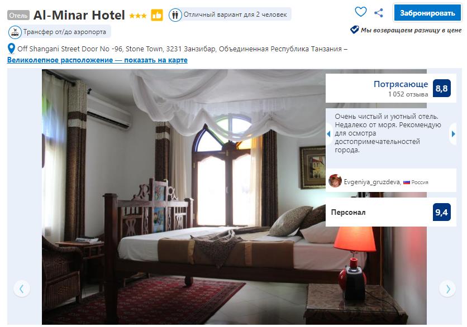
Task: Go to next review with right arrow
Action: [x=453, y=134]
